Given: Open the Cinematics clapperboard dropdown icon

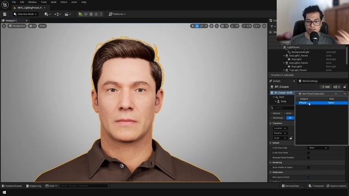Looking at the screenshot, I should (68, 14).
